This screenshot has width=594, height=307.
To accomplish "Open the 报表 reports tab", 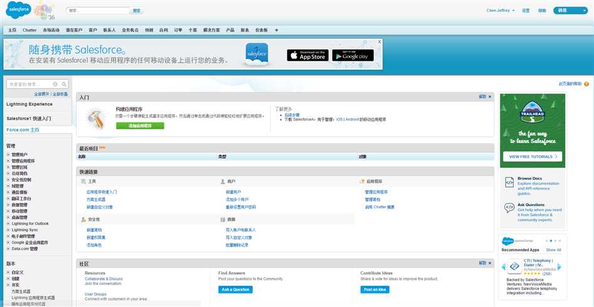I will pos(245,30).
